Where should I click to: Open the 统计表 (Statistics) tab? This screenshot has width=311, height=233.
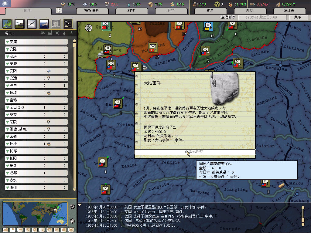click(289, 11)
